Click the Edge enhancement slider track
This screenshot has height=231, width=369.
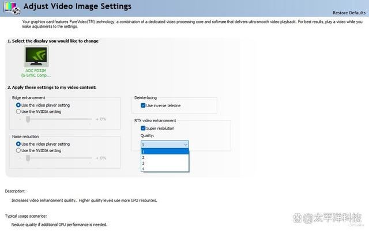tap(58, 119)
